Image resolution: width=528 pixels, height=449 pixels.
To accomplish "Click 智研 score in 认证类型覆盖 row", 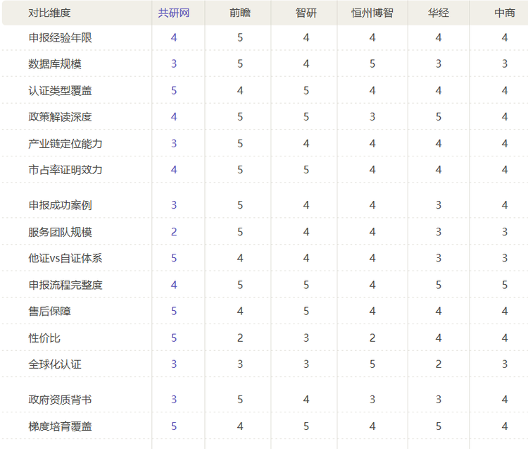I will pos(306,90).
